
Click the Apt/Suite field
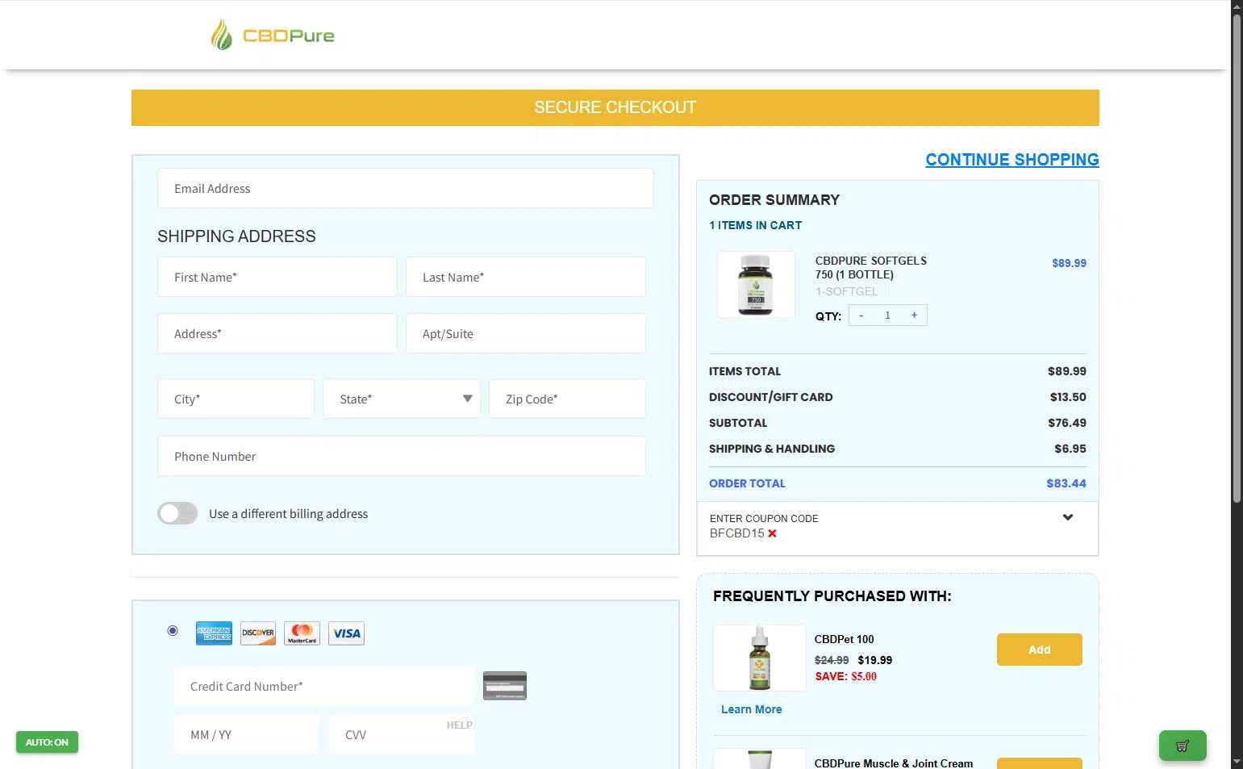(526, 333)
